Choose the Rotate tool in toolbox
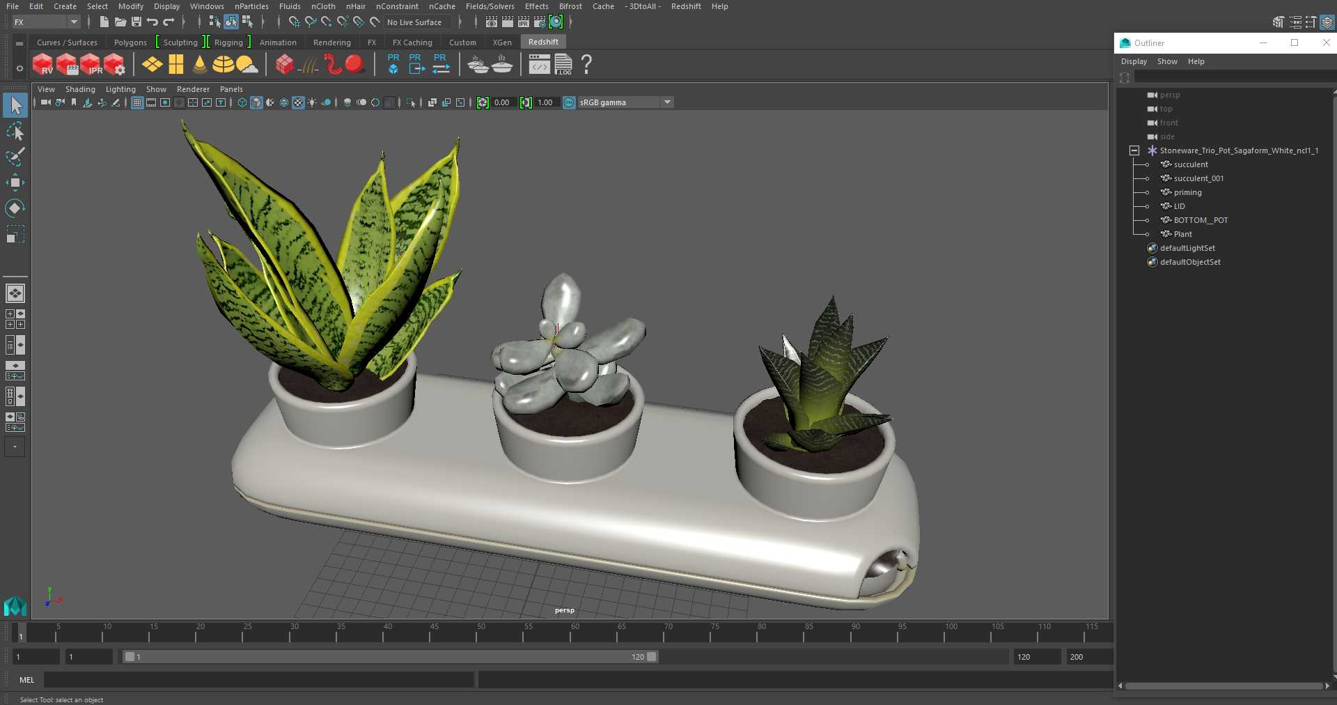 tap(15, 208)
